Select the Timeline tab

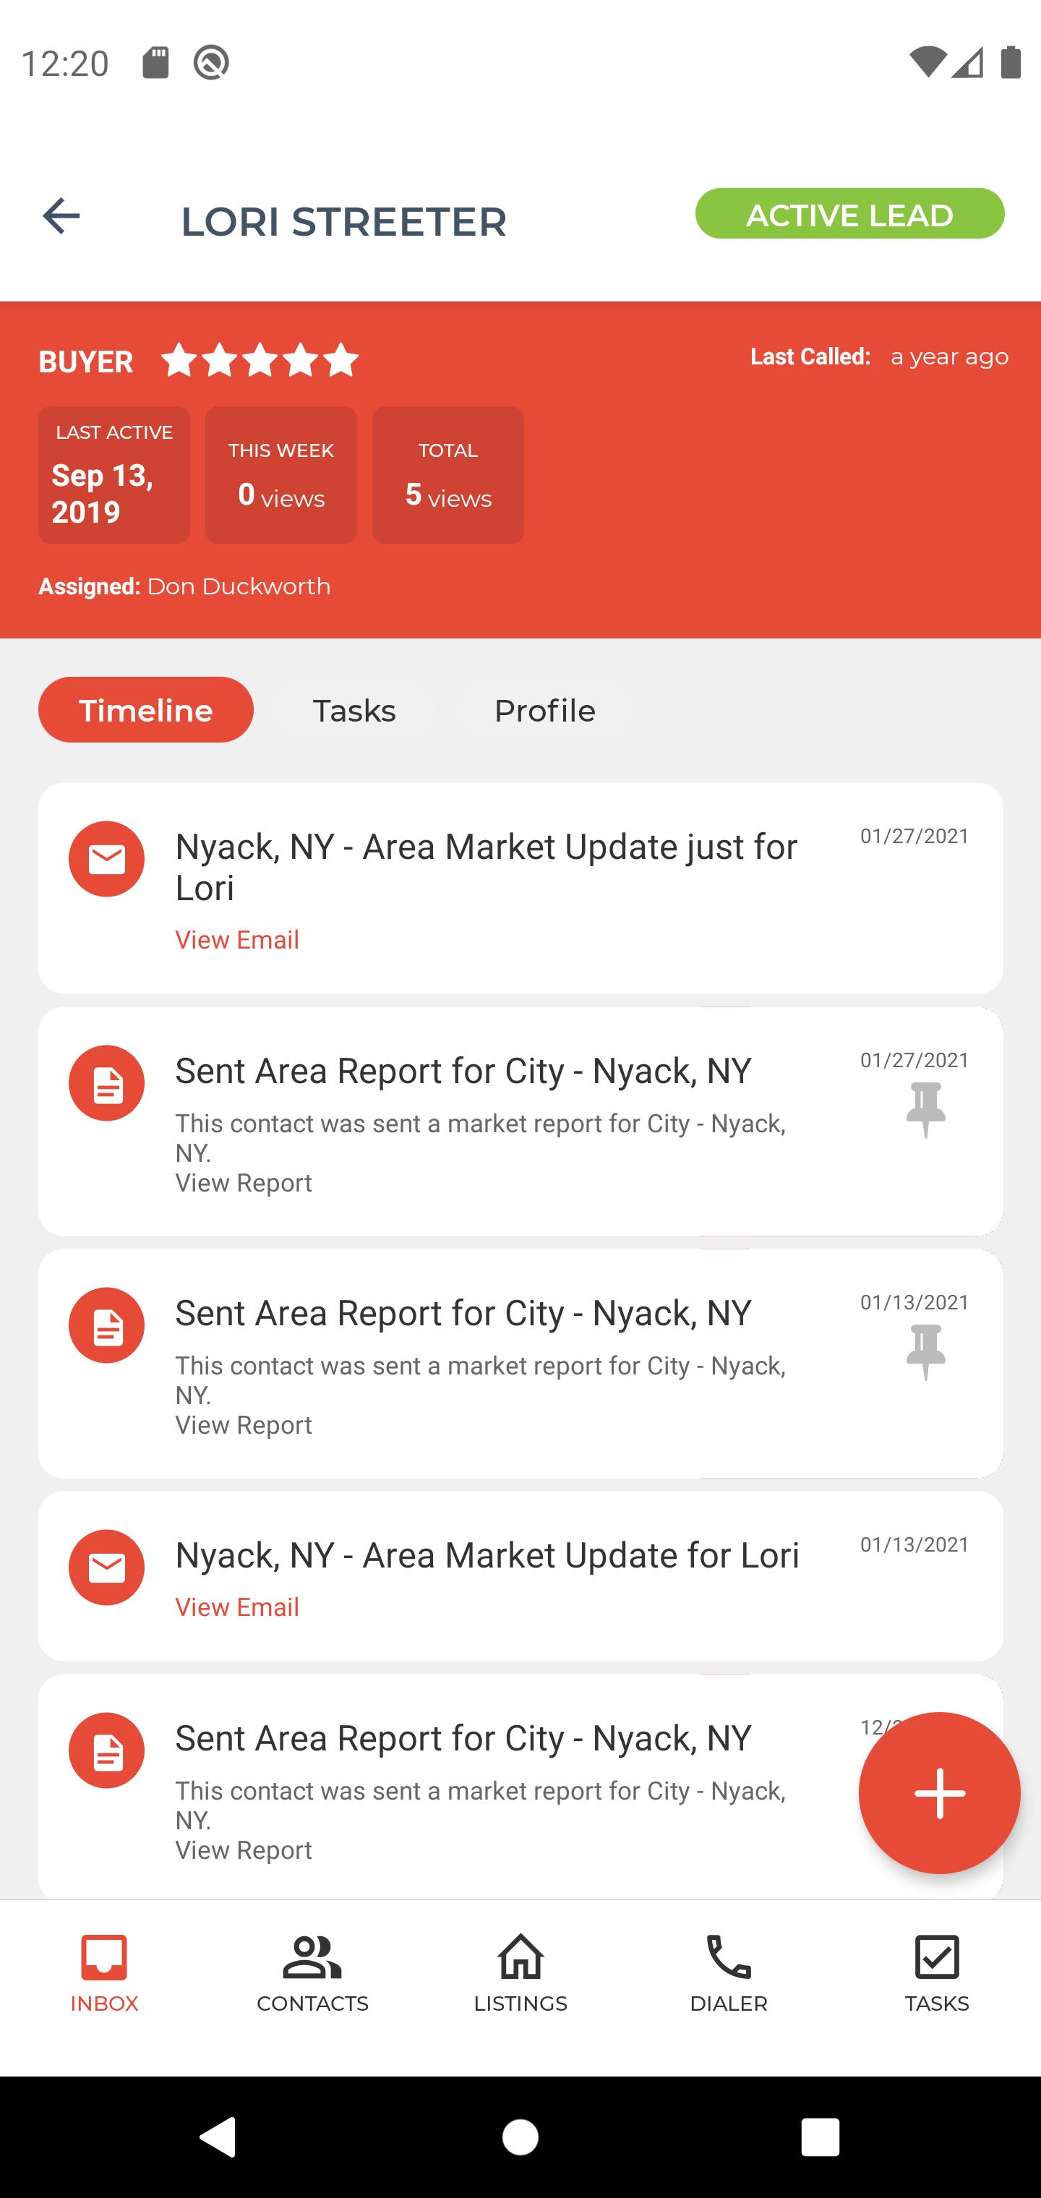tap(146, 710)
